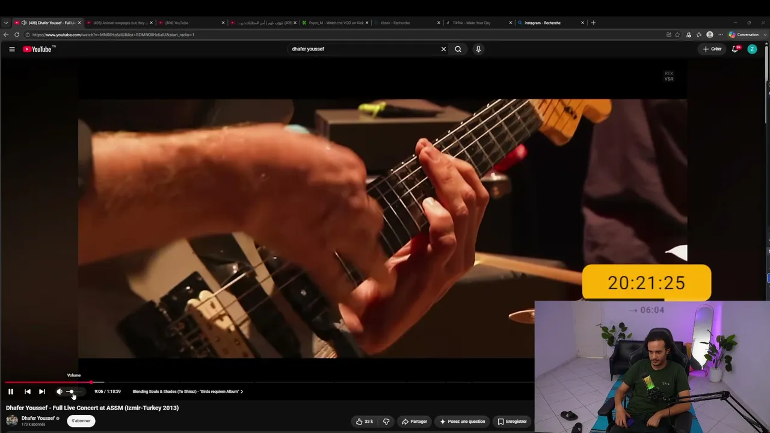The image size is (770, 433).
Task: Open the YouTube guide hamburger menu
Action: click(12, 49)
